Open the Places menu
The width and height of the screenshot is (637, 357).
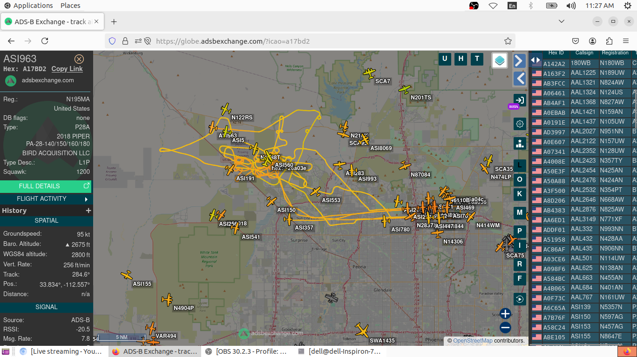coord(70,6)
